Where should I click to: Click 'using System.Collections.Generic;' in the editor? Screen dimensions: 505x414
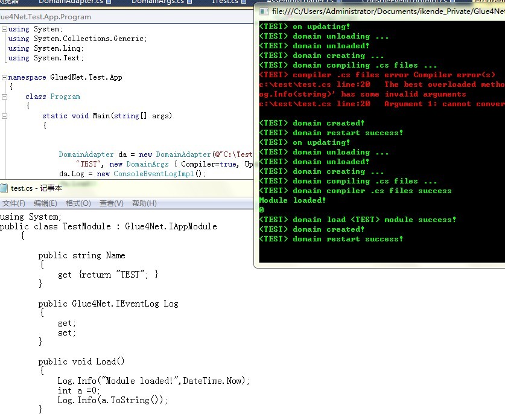tap(78, 39)
